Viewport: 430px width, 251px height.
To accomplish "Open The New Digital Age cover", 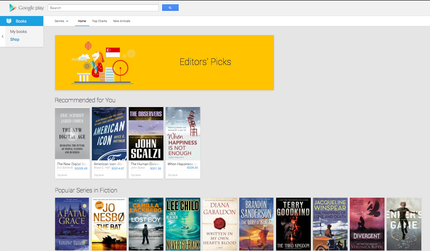I will pyautogui.click(x=72, y=134).
